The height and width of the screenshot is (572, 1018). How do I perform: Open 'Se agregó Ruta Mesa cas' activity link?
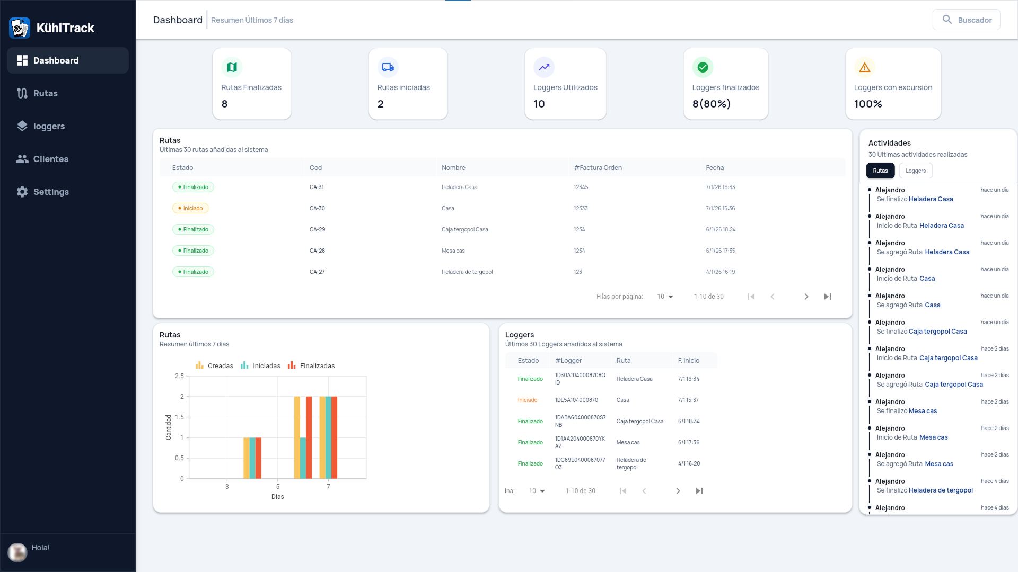click(939, 464)
